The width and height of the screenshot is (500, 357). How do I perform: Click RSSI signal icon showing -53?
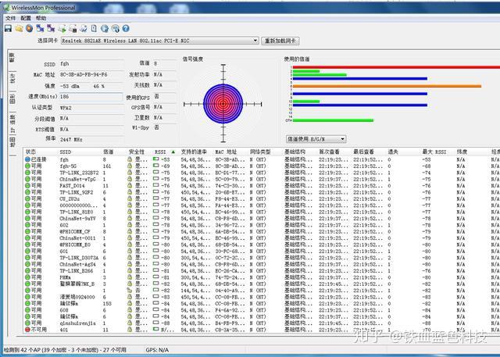click(156, 159)
